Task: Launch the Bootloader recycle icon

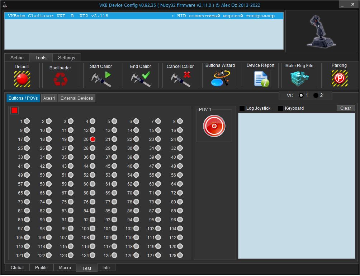Action: [60, 79]
